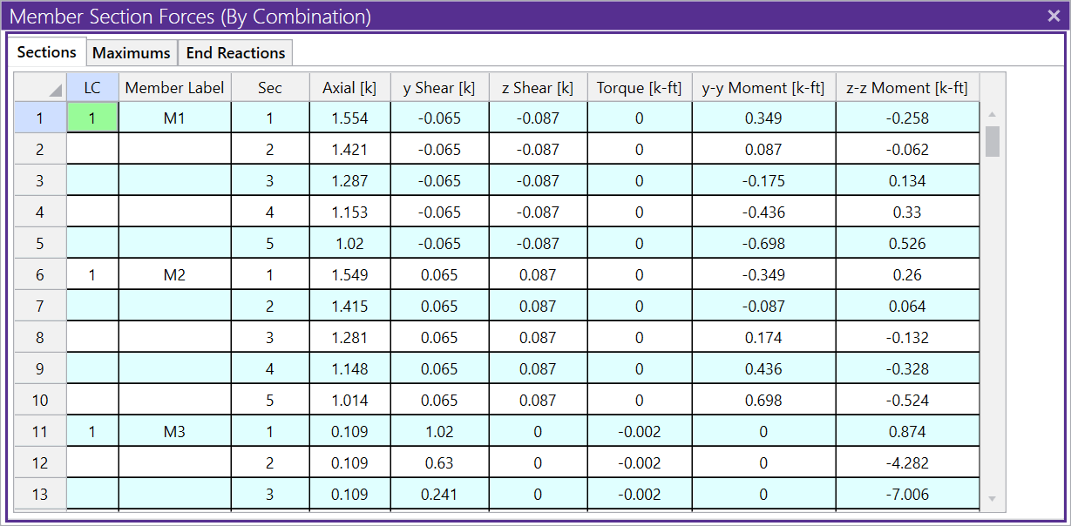The image size is (1071, 526).
Task: Select the 1.554 Axial value cell
Action: [349, 118]
